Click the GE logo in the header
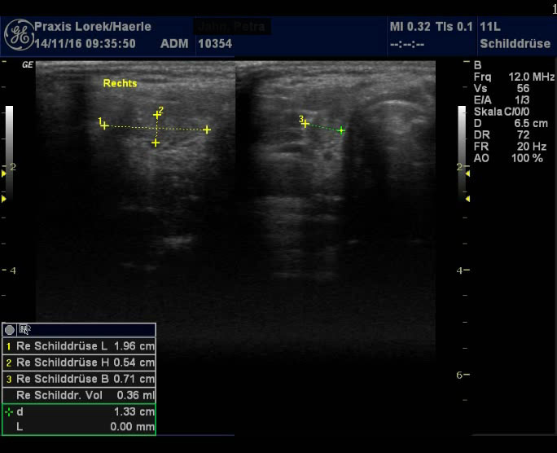The height and width of the screenshot is (453, 557). pyautogui.click(x=18, y=34)
